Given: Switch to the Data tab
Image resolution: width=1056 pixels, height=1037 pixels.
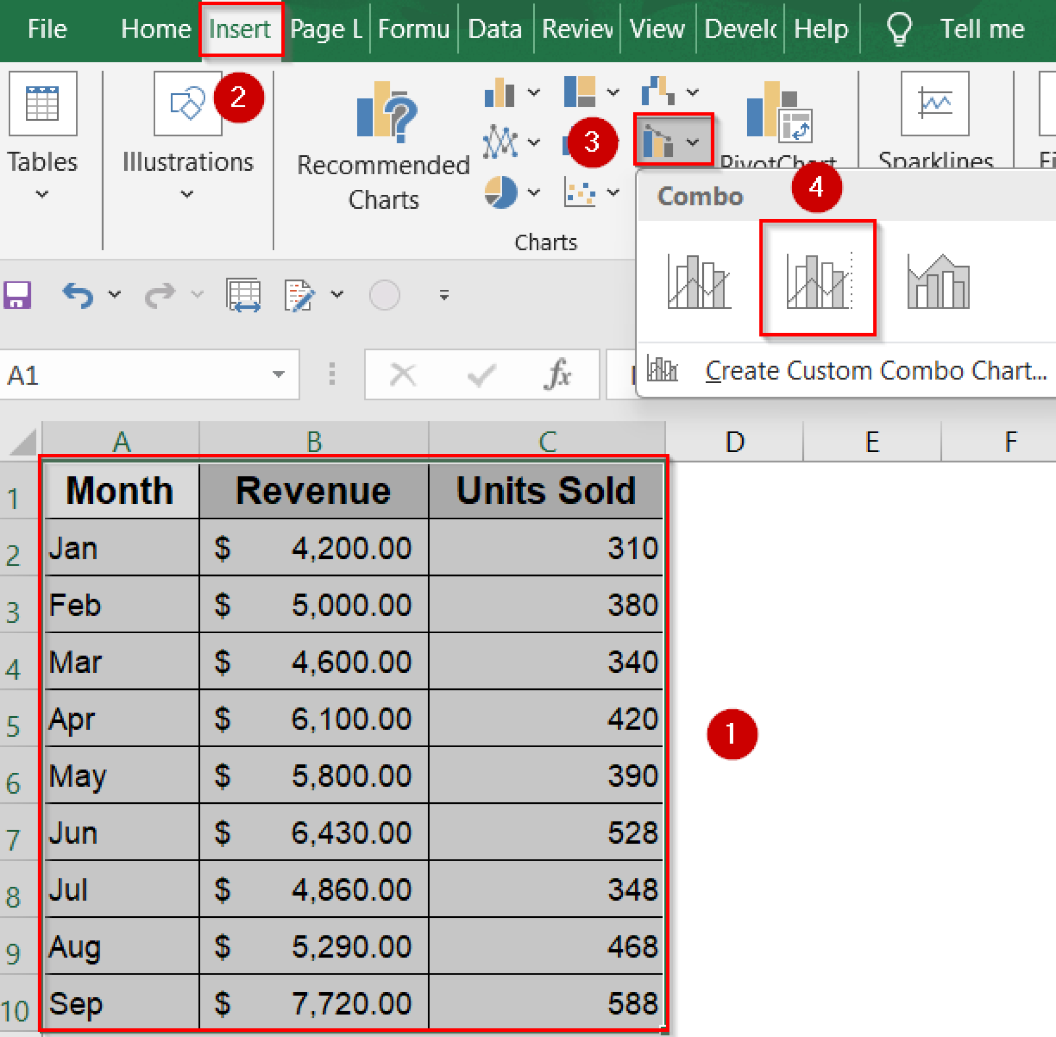Looking at the screenshot, I should [495, 28].
